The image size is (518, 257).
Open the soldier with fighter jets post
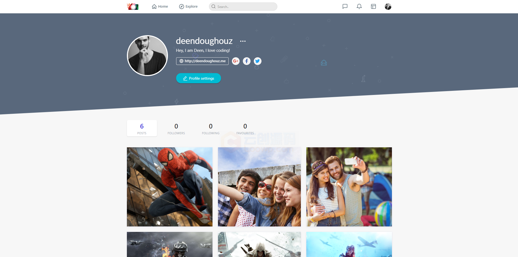tap(170, 244)
